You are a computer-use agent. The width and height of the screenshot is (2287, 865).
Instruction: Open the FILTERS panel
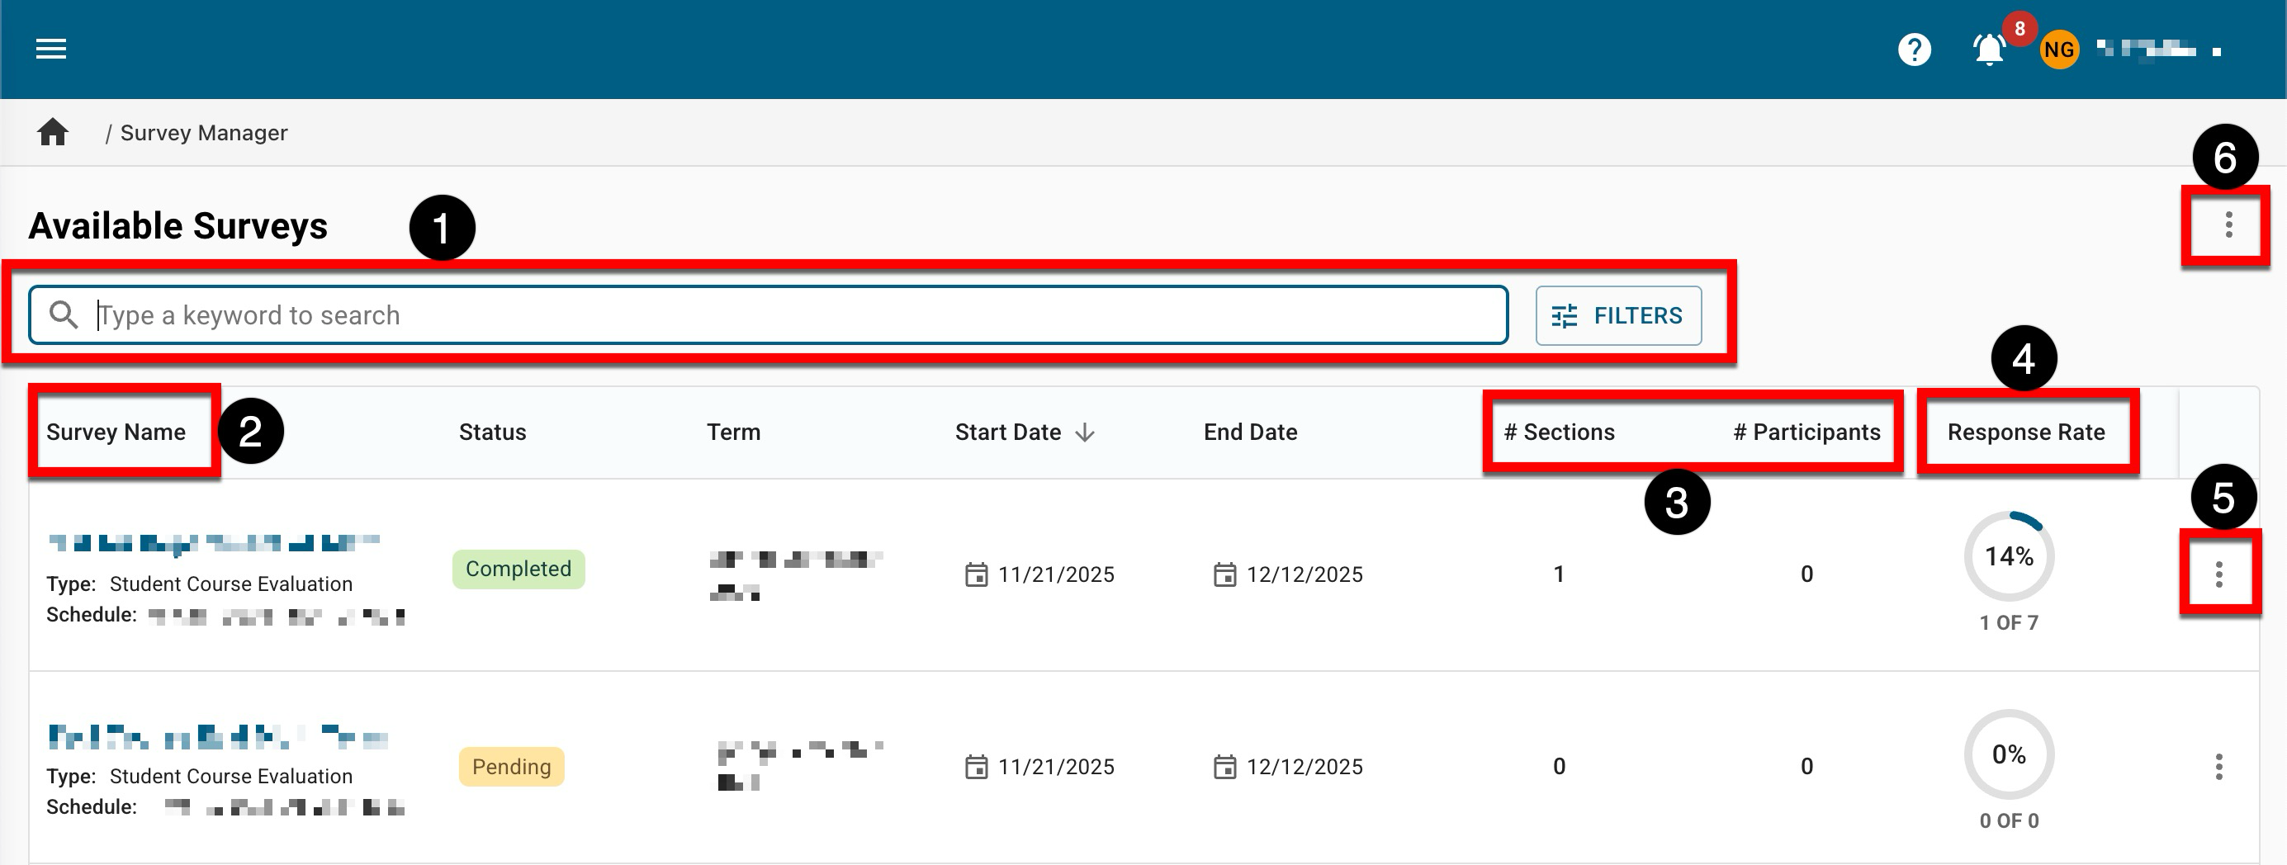coord(1617,315)
